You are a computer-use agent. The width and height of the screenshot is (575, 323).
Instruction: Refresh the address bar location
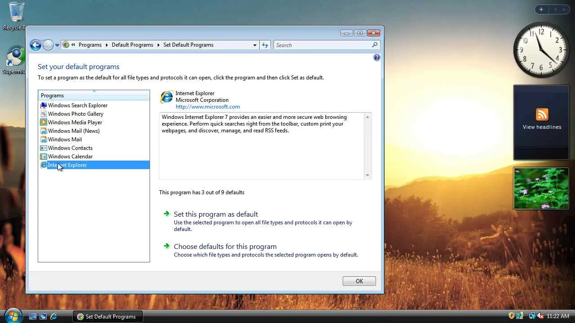coord(265,45)
